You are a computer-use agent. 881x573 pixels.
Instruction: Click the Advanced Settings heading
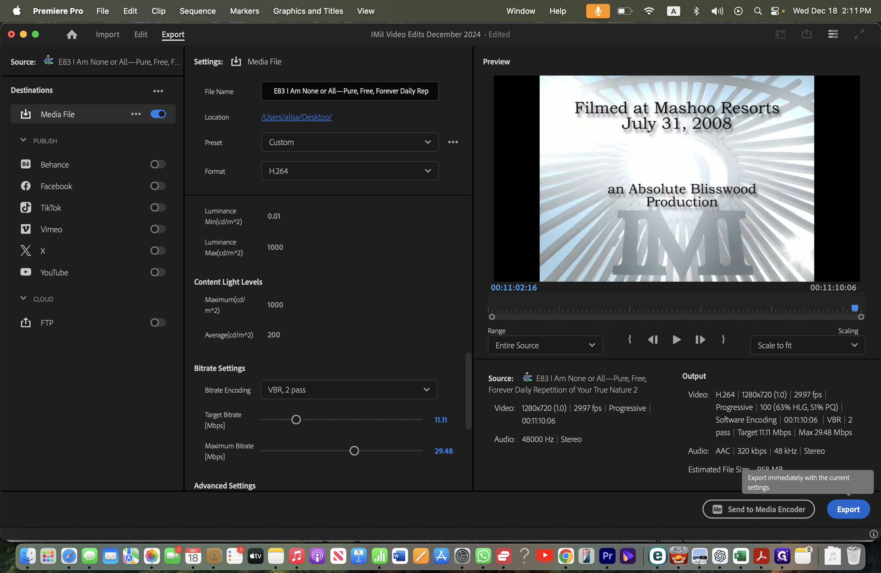225,486
